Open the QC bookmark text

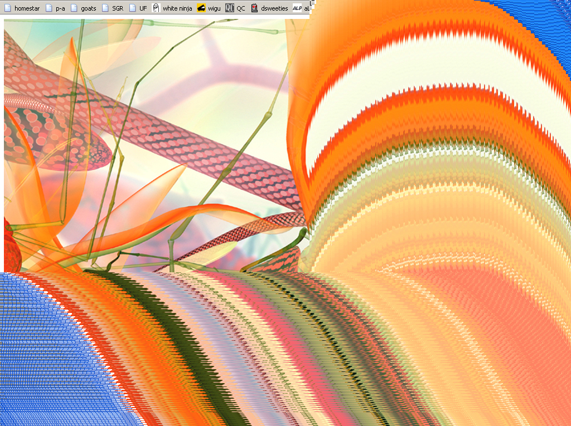coord(240,8)
